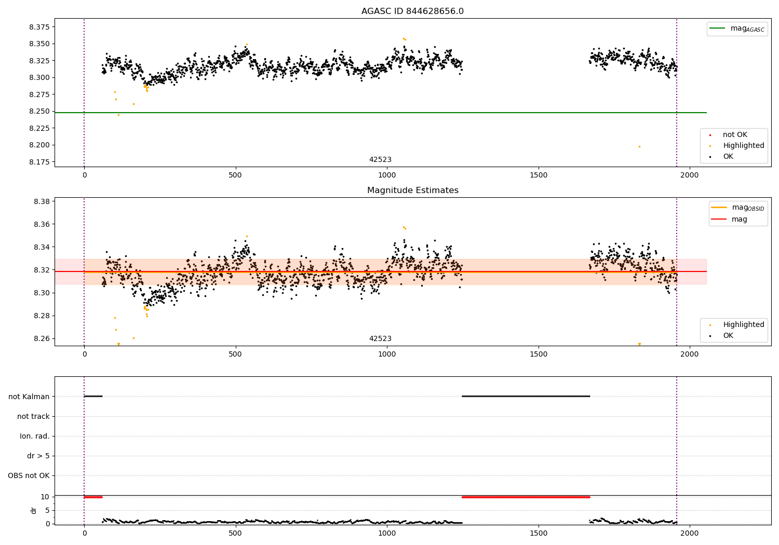
Task: Click the 8.375 y-axis tick label
Action: (x=39, y=27)
